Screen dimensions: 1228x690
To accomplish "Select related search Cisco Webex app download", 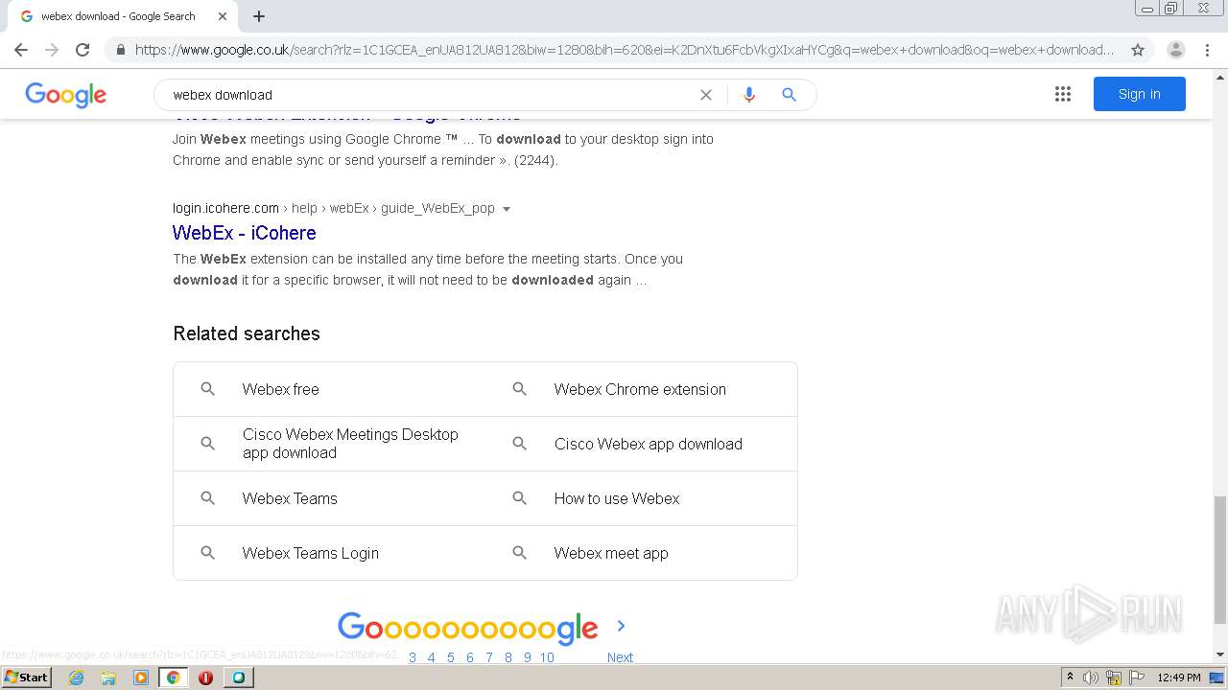I will pyautogui.click(x=649, y=444).
